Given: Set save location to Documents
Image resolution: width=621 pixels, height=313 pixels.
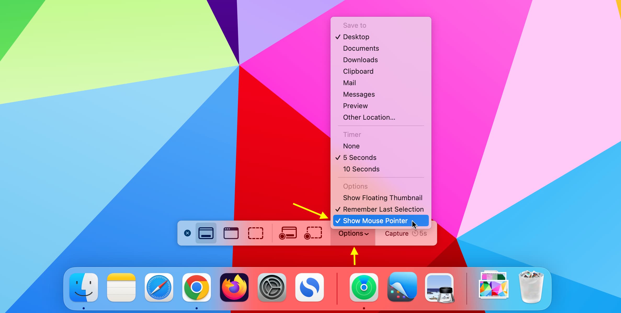Looking at the screenshot, I should [381, 48].
